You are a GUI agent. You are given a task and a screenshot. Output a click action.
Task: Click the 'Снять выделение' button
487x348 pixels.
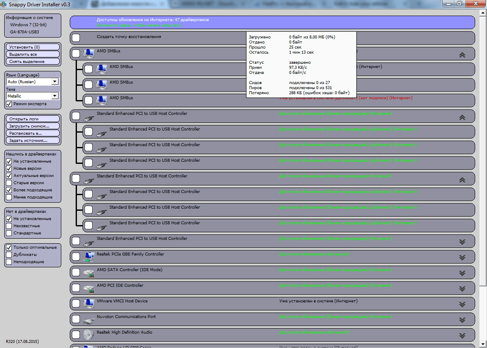(33, 61)
